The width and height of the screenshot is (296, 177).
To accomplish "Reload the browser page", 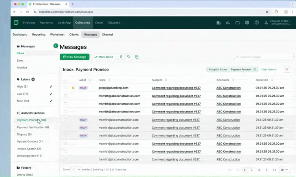I will click(x=28, y=12).
